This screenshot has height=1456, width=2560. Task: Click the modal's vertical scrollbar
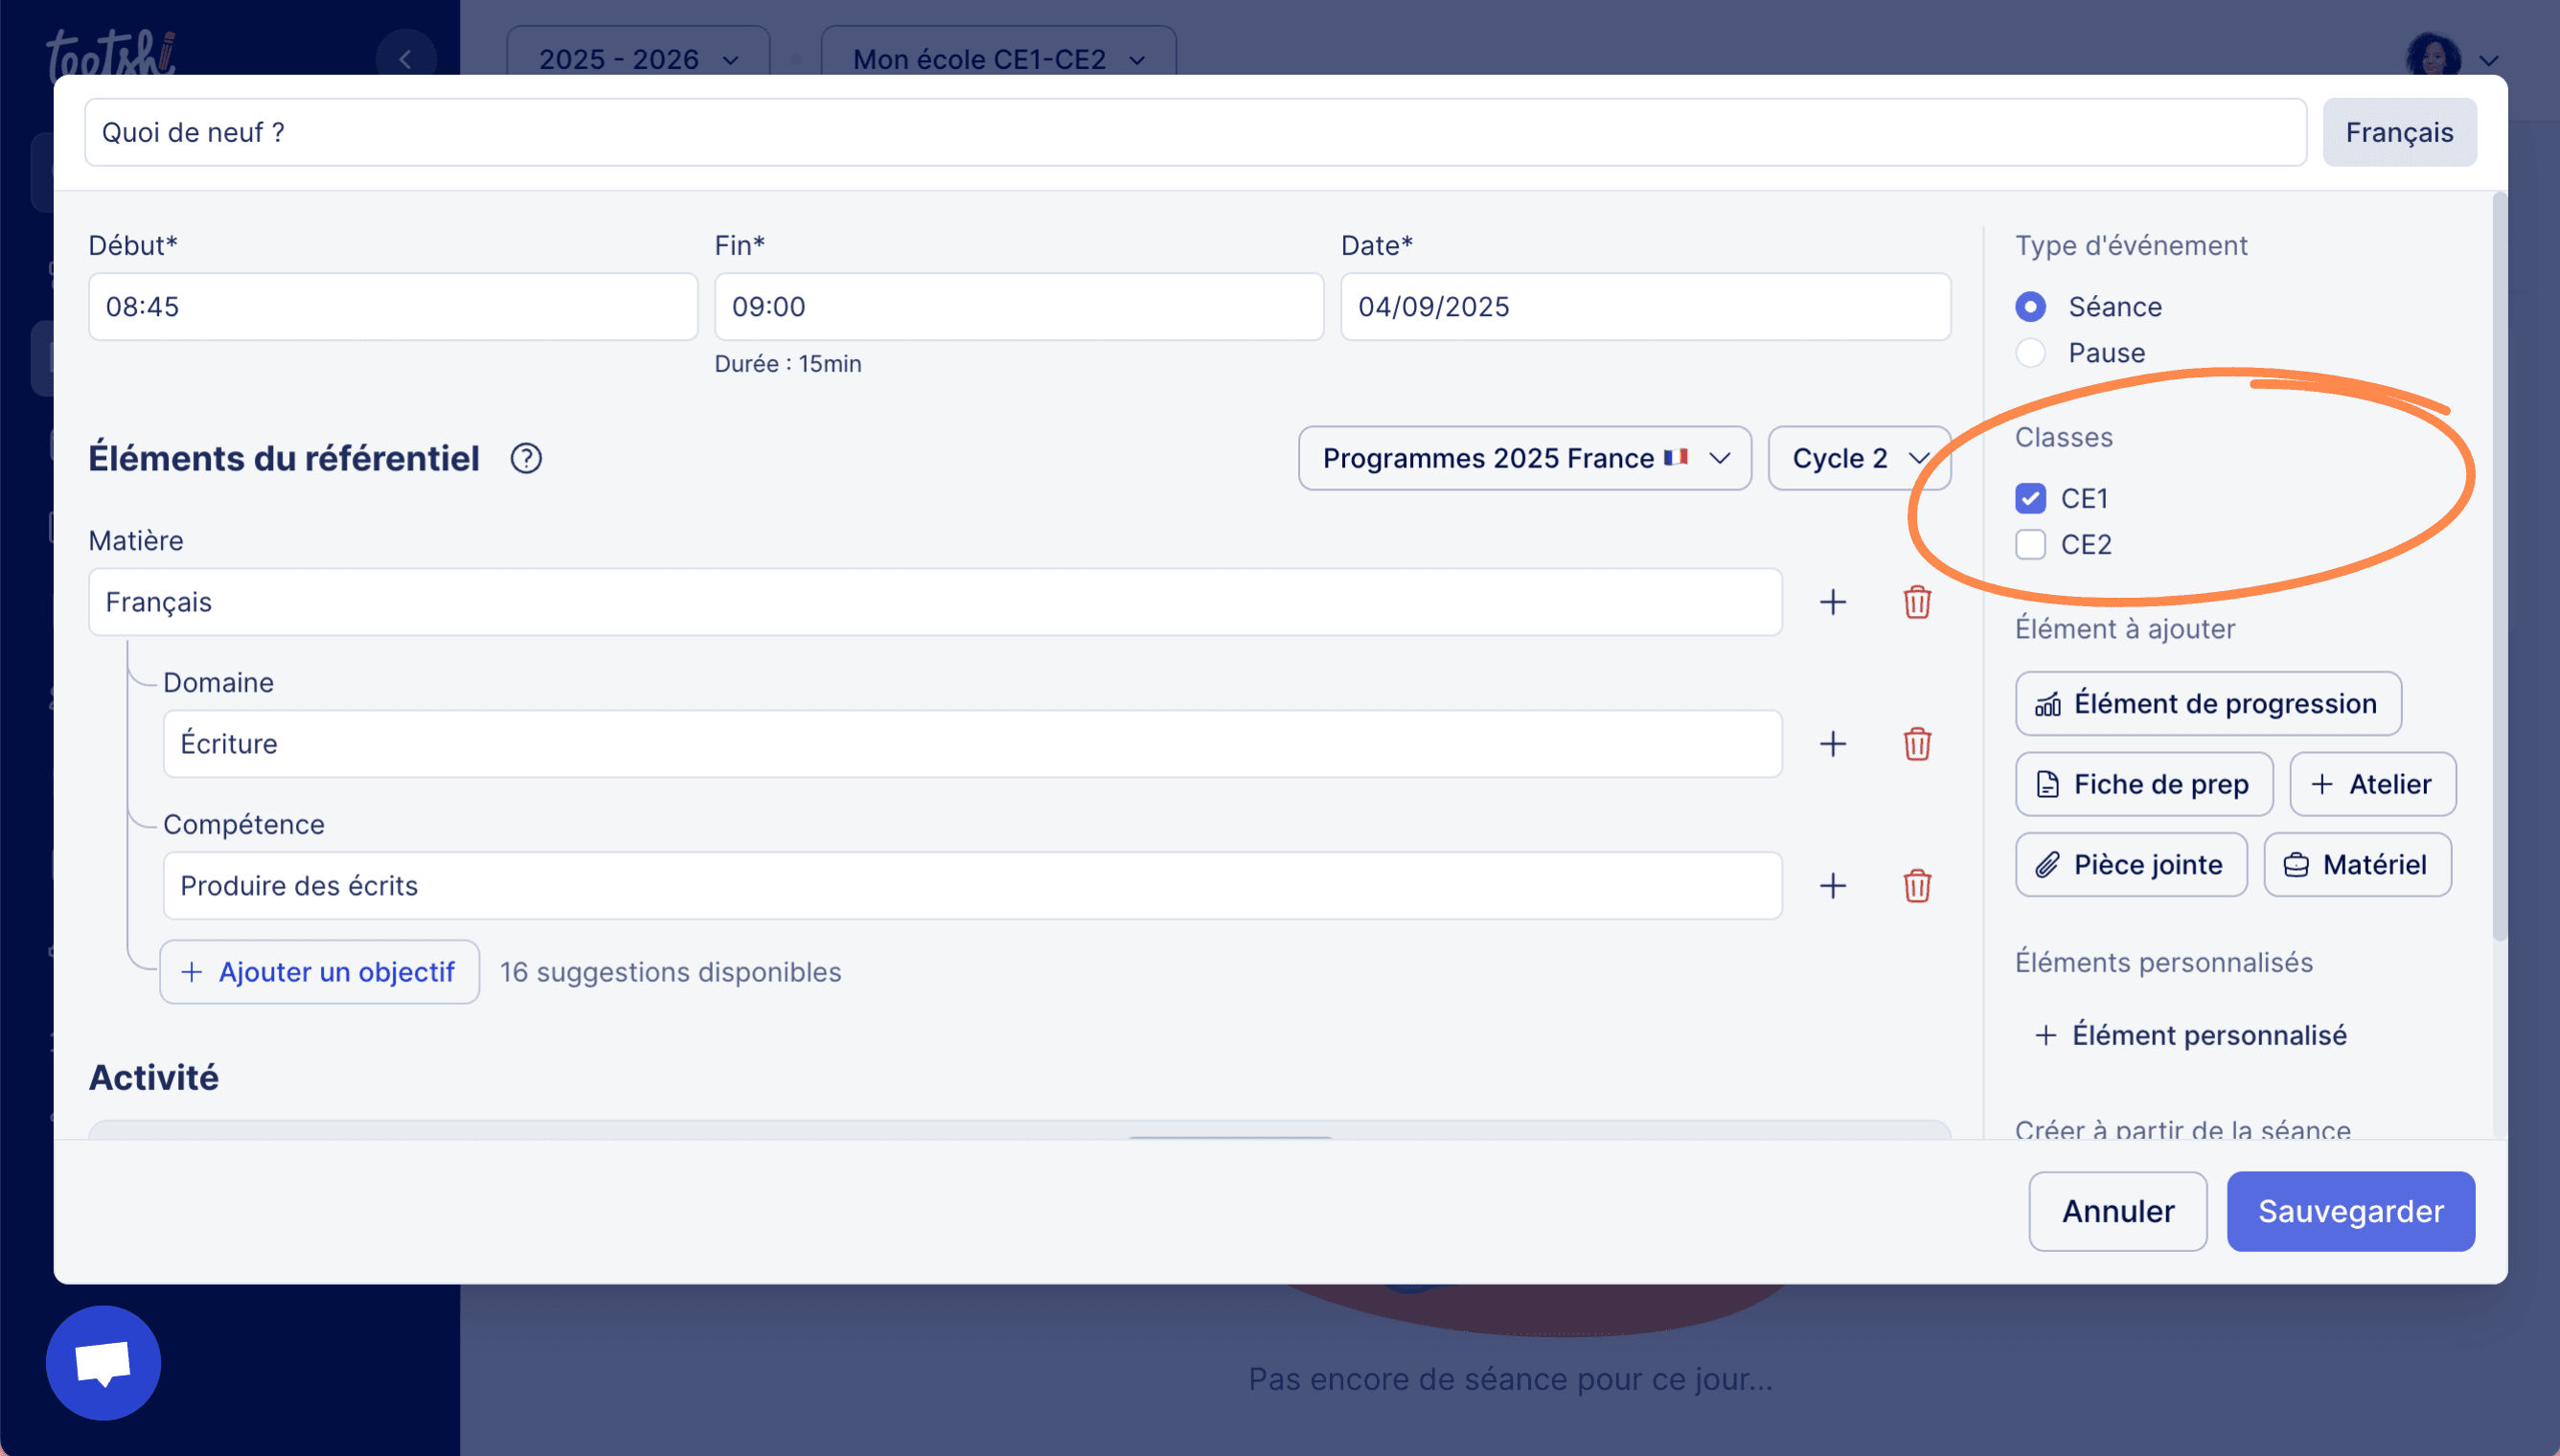[x=2499, y=566]
